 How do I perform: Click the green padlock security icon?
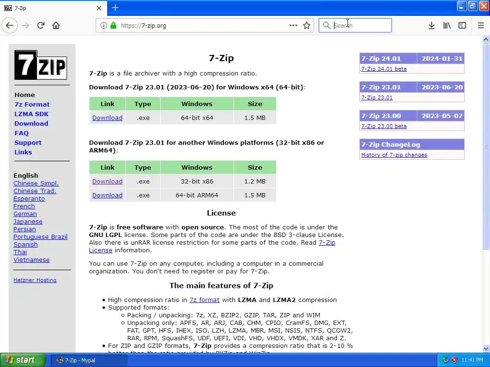113,25
